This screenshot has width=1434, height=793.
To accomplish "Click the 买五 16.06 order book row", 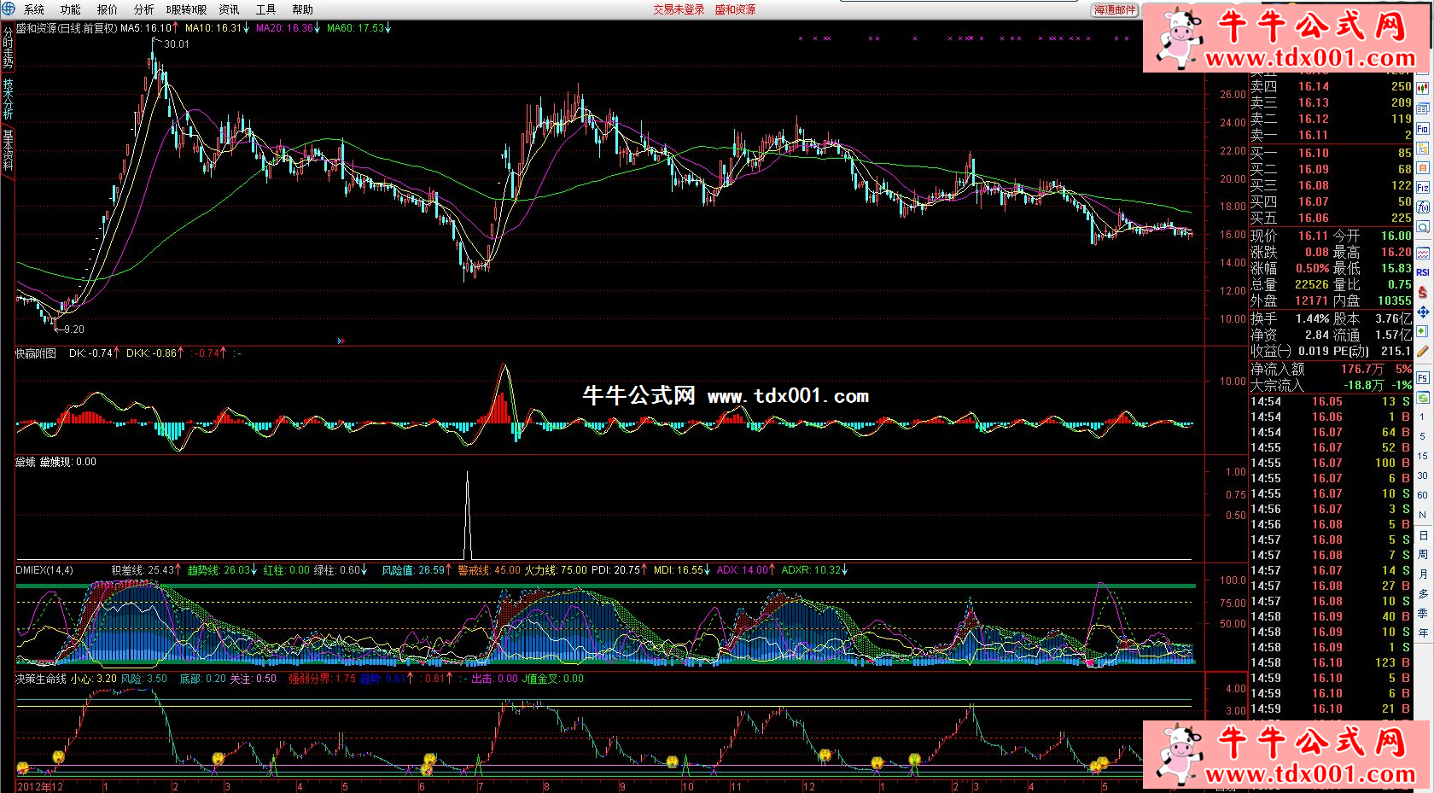I will 1331,219.
